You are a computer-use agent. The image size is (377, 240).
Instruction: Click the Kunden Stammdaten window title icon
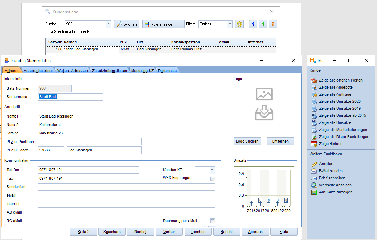[7, 60]
